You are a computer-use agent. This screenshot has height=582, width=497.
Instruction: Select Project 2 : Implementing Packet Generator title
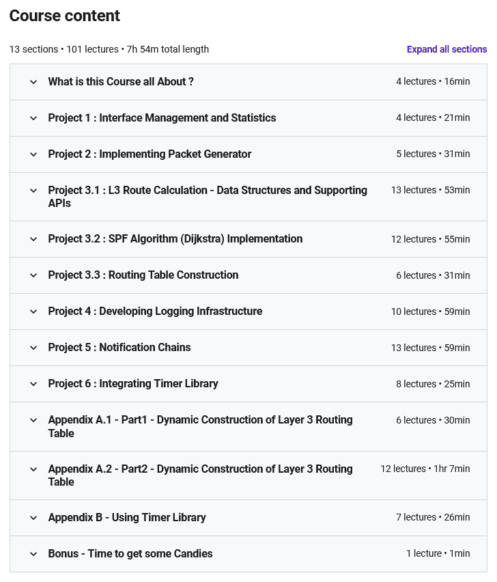[x=150, y=154]
